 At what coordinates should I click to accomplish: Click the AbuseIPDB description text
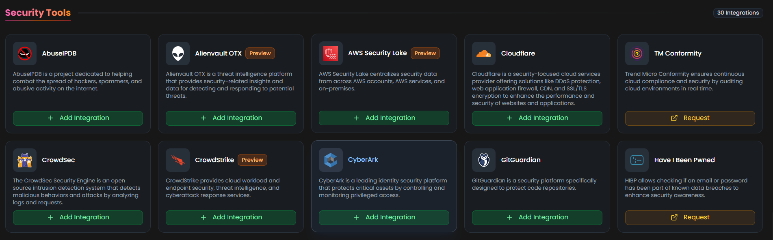point(77,81)
